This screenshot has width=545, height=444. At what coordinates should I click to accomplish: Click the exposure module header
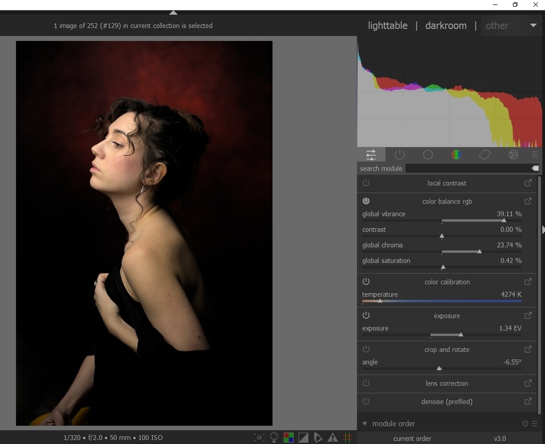coord(447,316)
